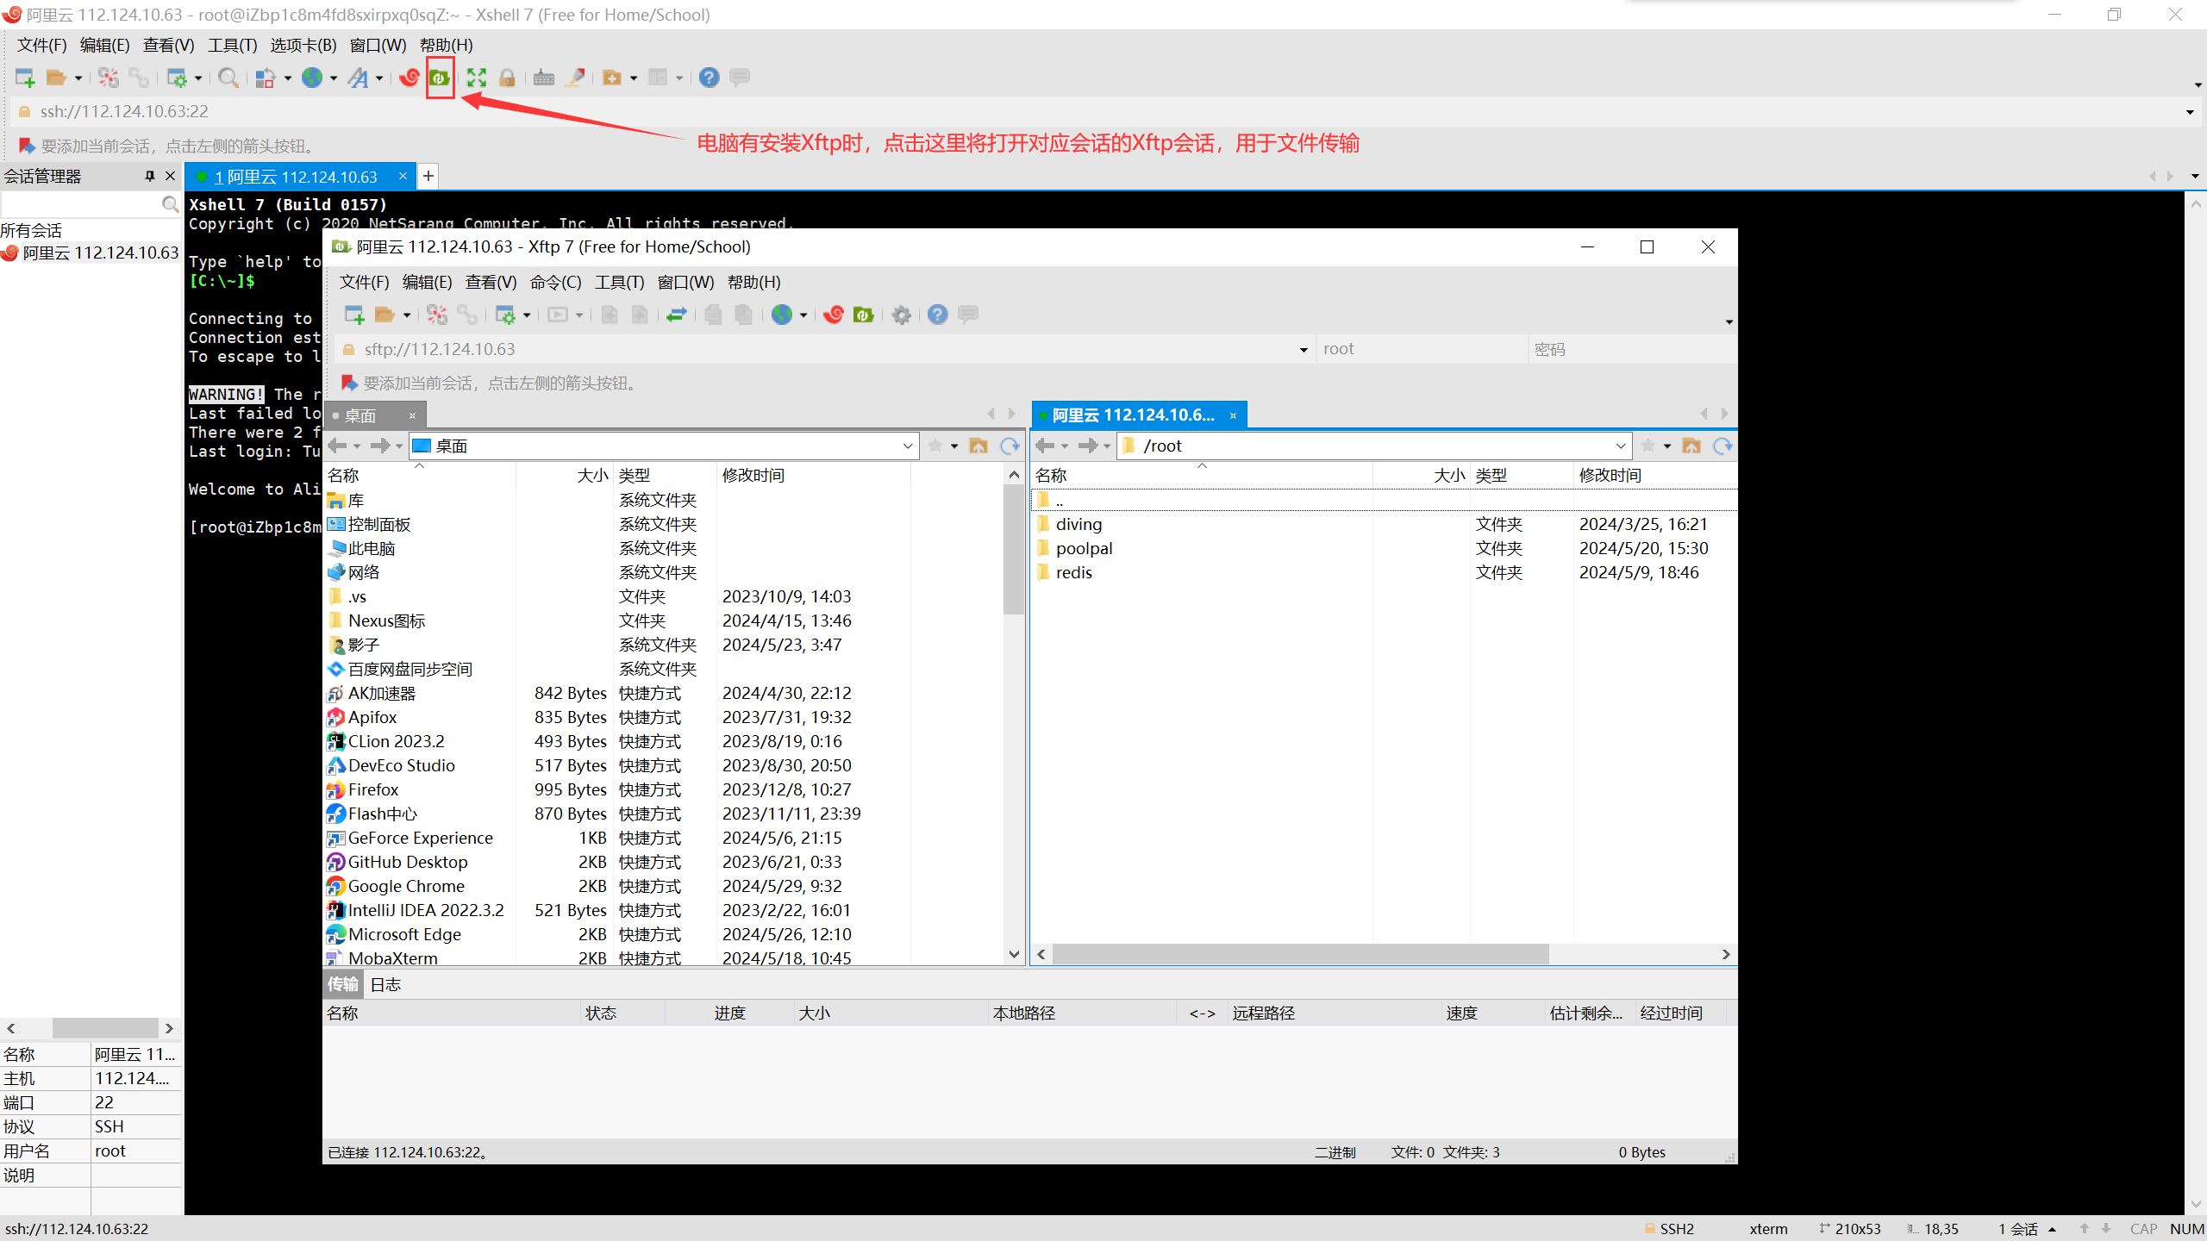
Task: Click the Xshell virtual keyboard icon
Action: tap(544, 78)
